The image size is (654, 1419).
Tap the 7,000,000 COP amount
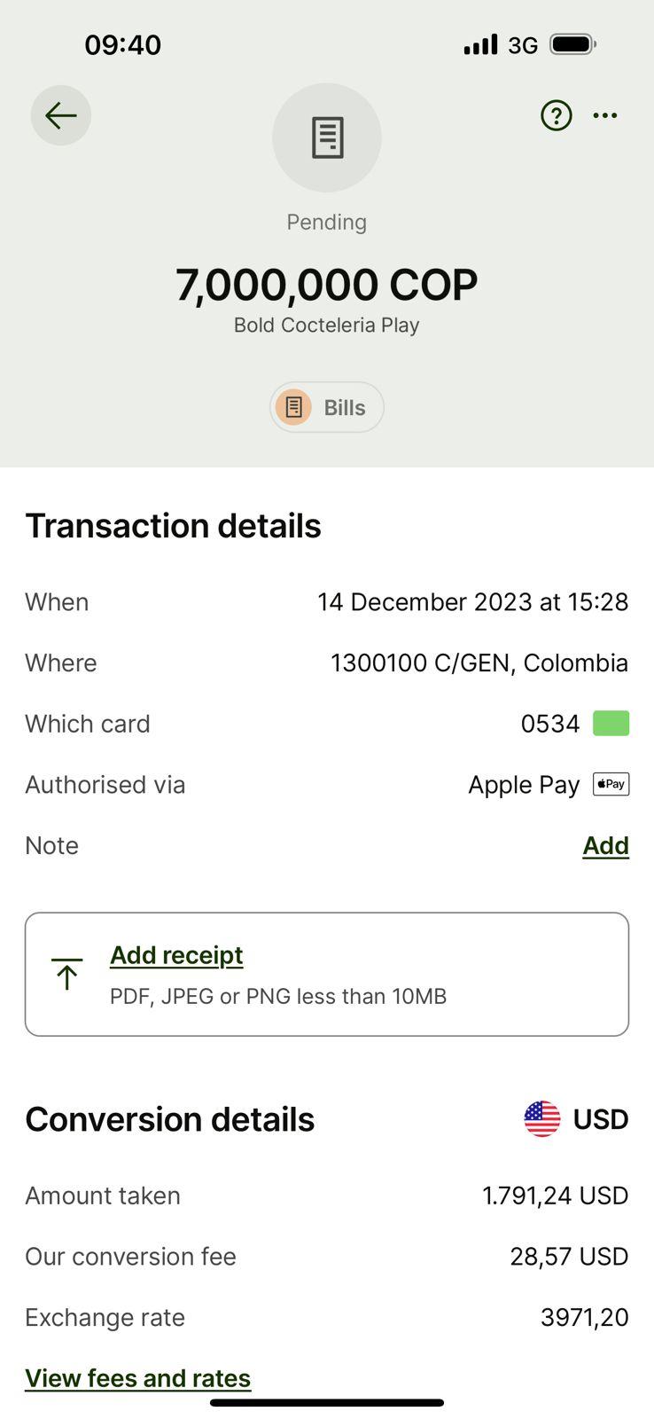pyautogui.click(x=327, y=285)
